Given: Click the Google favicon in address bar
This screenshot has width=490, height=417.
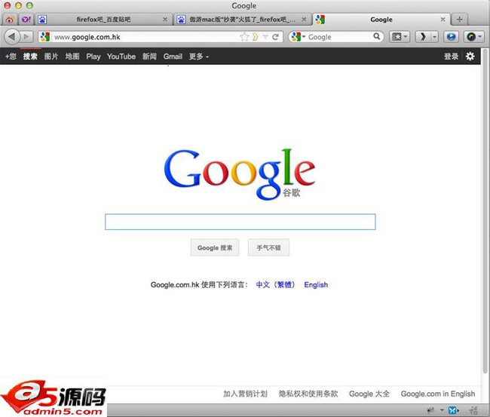Looking at the screenshot, I should tap(45, 37).
